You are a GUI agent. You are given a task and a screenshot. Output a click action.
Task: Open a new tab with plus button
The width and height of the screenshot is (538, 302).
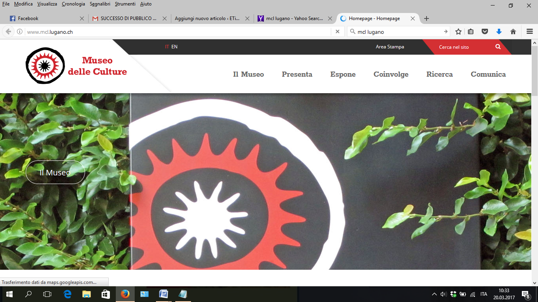426,18
